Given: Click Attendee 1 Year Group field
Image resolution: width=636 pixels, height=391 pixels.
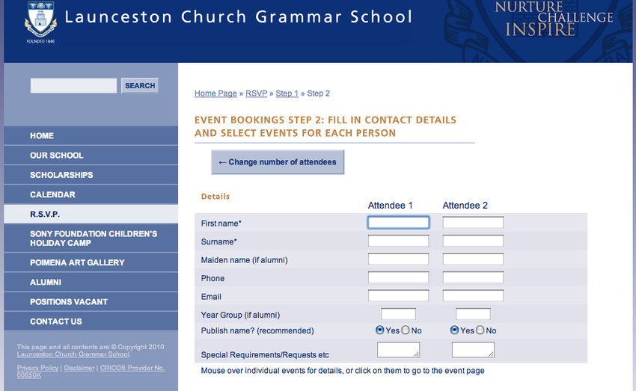Looking at the screenshot, I should click(398, 313).
